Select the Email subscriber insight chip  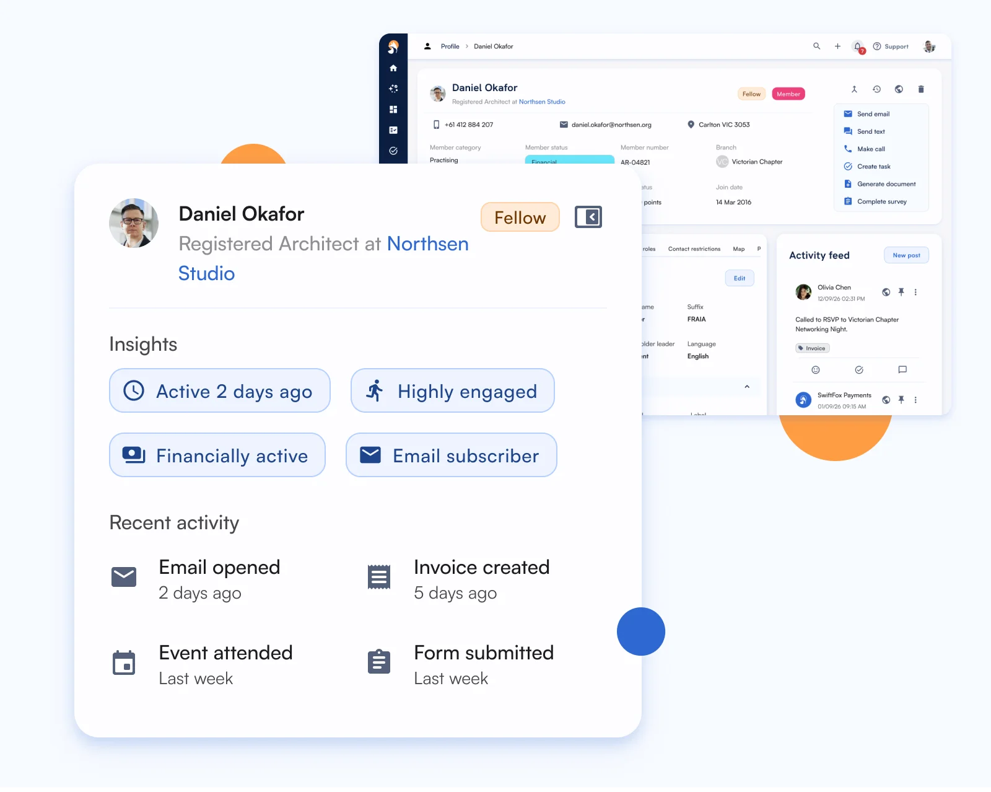coord(452,455)
